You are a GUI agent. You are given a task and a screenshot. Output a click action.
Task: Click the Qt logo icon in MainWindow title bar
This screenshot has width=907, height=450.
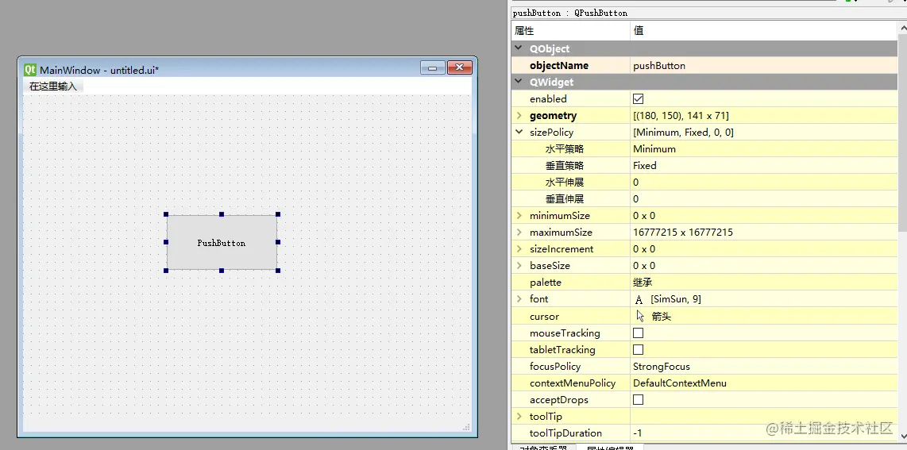coord(30,70)
